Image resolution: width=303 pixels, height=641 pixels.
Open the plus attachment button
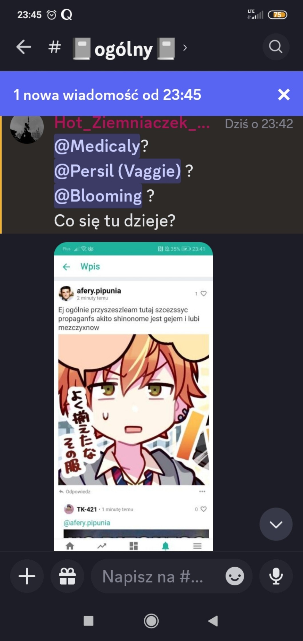27,576
